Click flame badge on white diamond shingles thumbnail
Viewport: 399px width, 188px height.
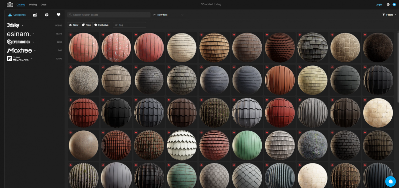168,133
